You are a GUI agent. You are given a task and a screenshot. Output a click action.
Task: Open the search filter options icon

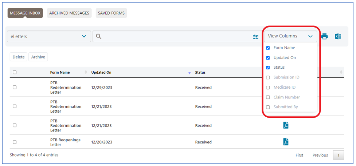coord(256,37)
